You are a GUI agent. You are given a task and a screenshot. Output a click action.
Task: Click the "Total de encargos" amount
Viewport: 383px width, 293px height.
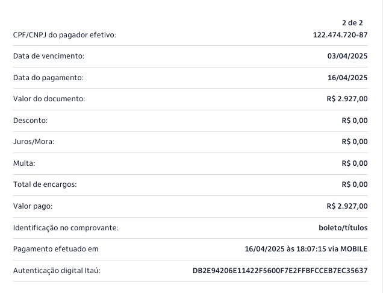coord(354,184)
